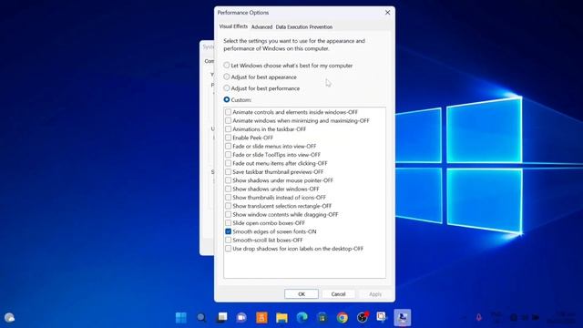
Task: Enable Animate controls and elements inside windows
Action: (229, 112)
